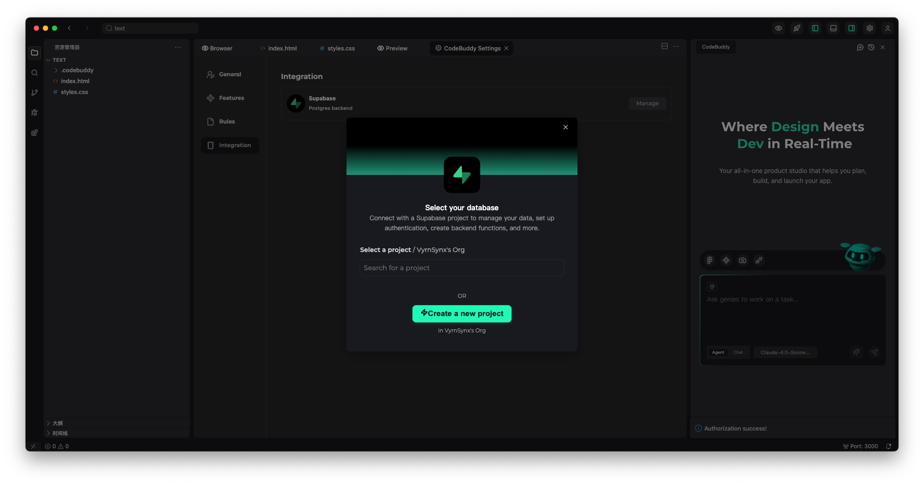This screenshot has height=485, width=924.
Task: Open the Features settings section
Action: (230, 98)
